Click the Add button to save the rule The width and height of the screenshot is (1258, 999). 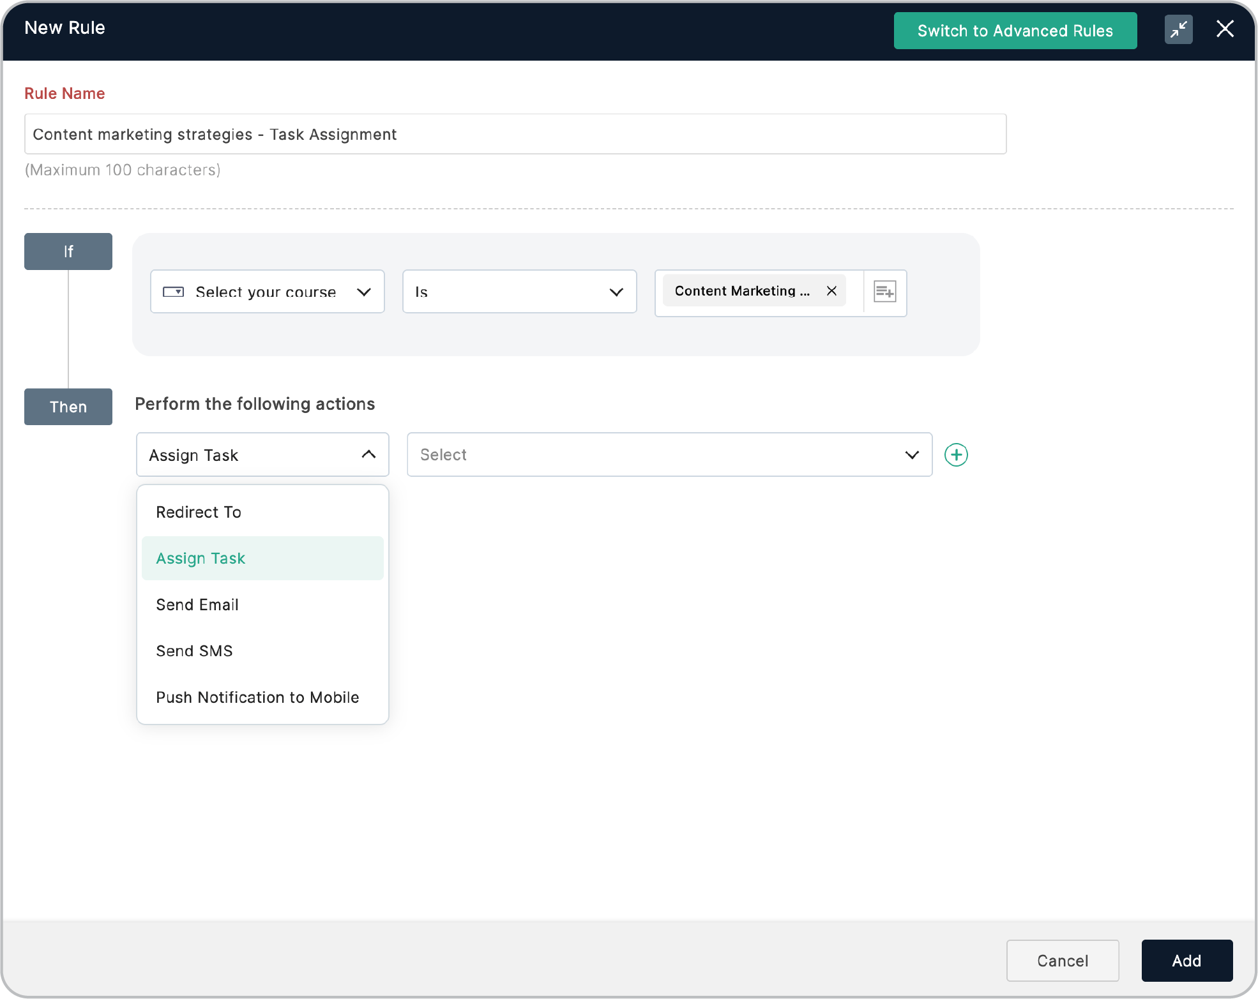click(x=1186, y=960)
